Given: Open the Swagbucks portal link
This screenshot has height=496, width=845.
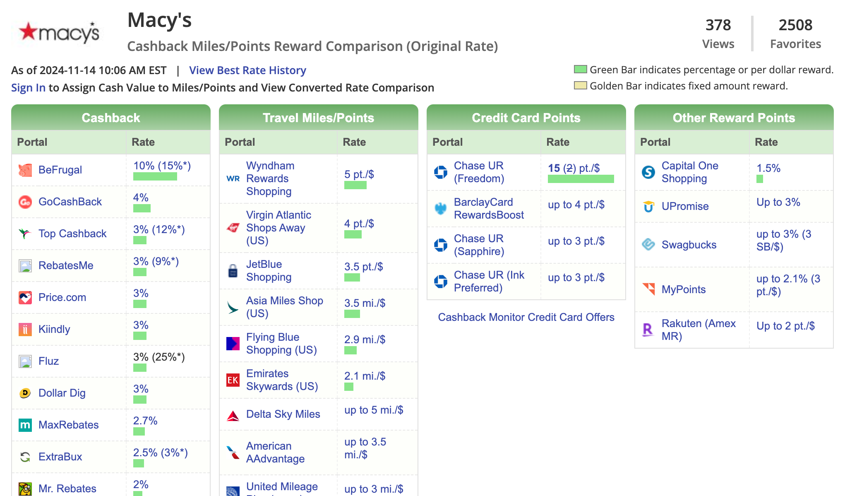Looking at the screenshot, I should pyautogui.click(x=689, y=245).
